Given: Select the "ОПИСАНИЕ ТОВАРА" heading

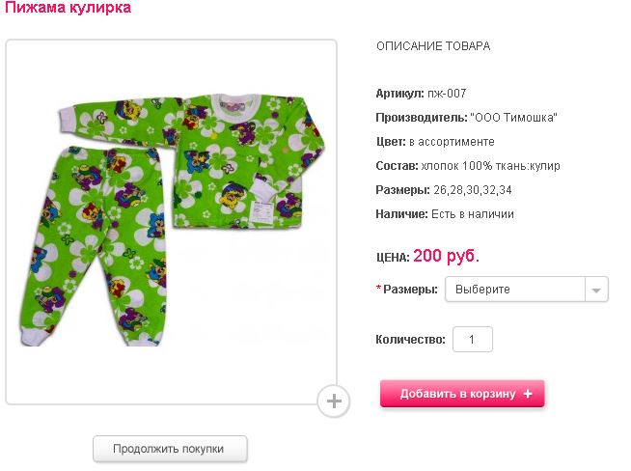Looking at the screenshot, I should point(433,46).
